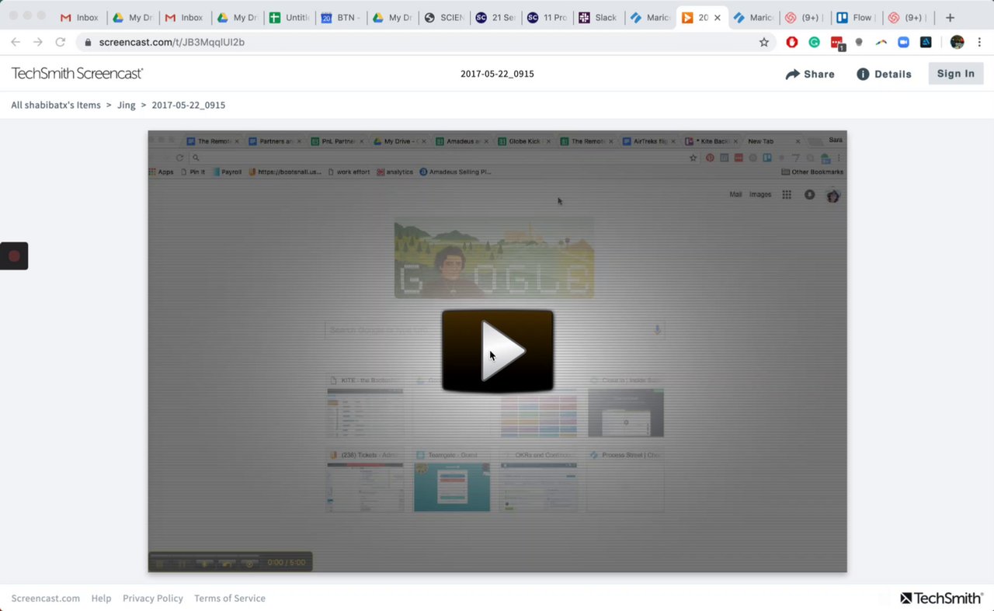The image size is (994, 611).
Task: Reload the page
Action: pyautogui.click(x=60, y=42)
